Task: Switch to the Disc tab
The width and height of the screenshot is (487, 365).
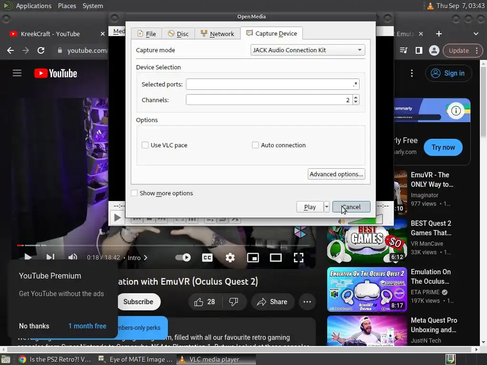Action: point(178,34)
